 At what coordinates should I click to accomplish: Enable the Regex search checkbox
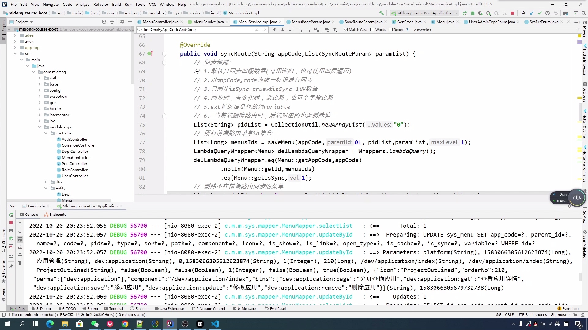point(390,30)
